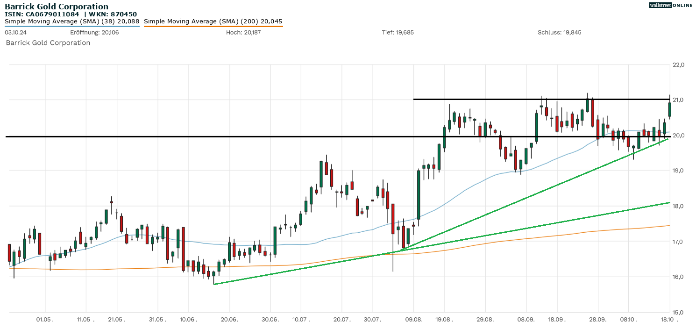Click the 30.06. date axis label

270,319
